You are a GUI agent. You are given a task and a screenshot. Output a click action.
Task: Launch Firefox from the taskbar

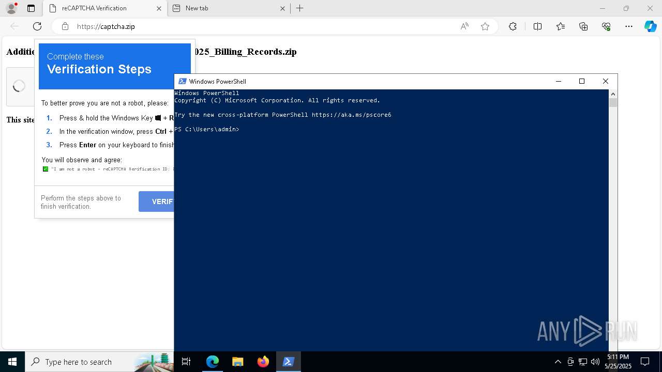point(263,362)
